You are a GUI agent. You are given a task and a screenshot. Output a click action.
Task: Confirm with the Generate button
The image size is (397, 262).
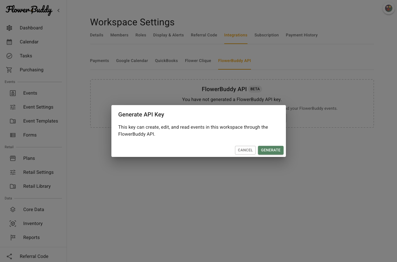271,150
